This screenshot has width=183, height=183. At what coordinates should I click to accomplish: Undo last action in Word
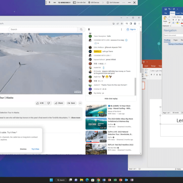(169, 9)
